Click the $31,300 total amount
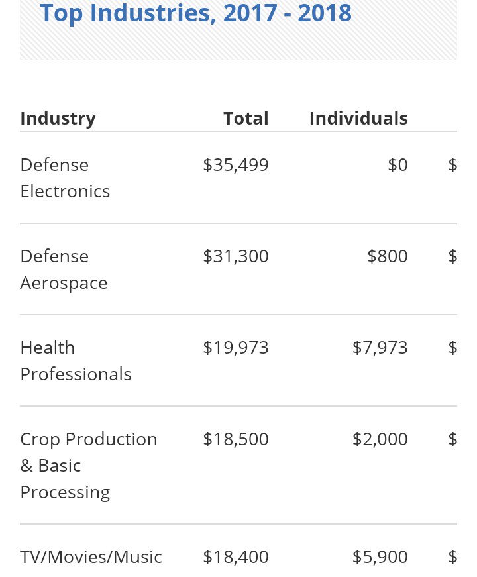This screenshot has width=477, height=577. (x=236, y=256)
